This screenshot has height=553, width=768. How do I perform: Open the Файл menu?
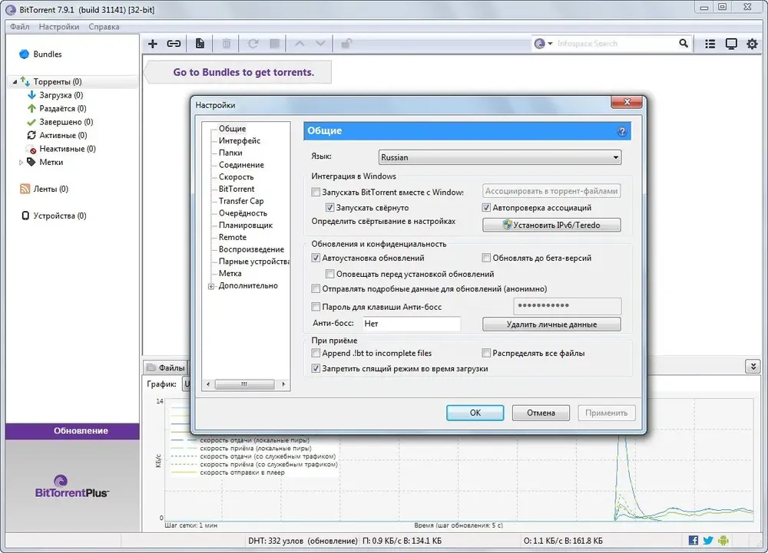[20, 27]
